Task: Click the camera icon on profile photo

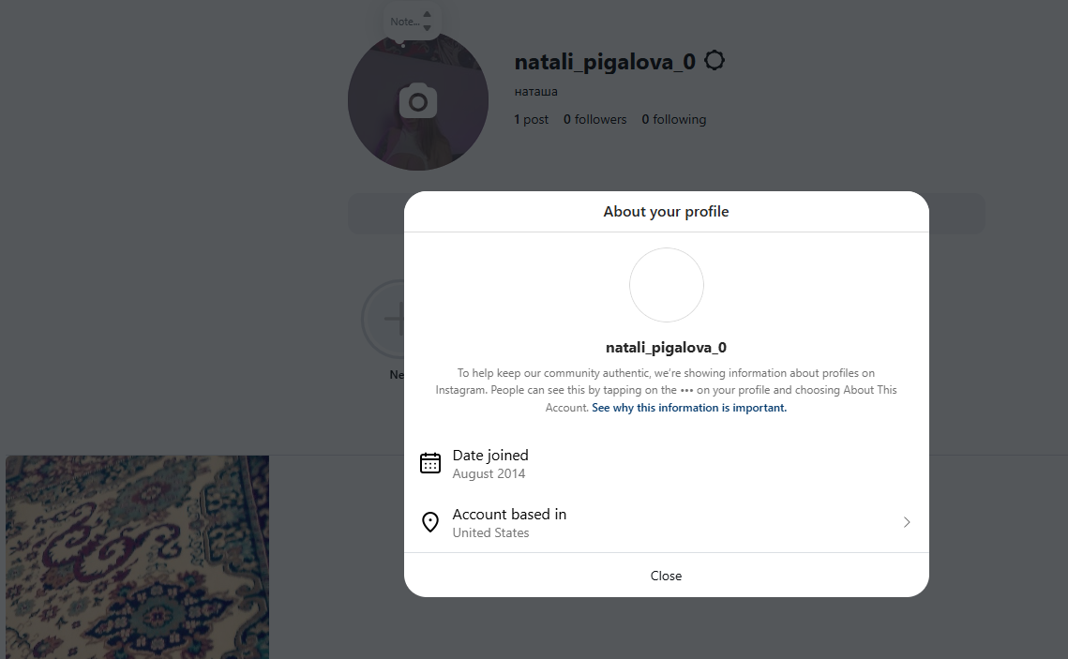Action: coord(417,101)
